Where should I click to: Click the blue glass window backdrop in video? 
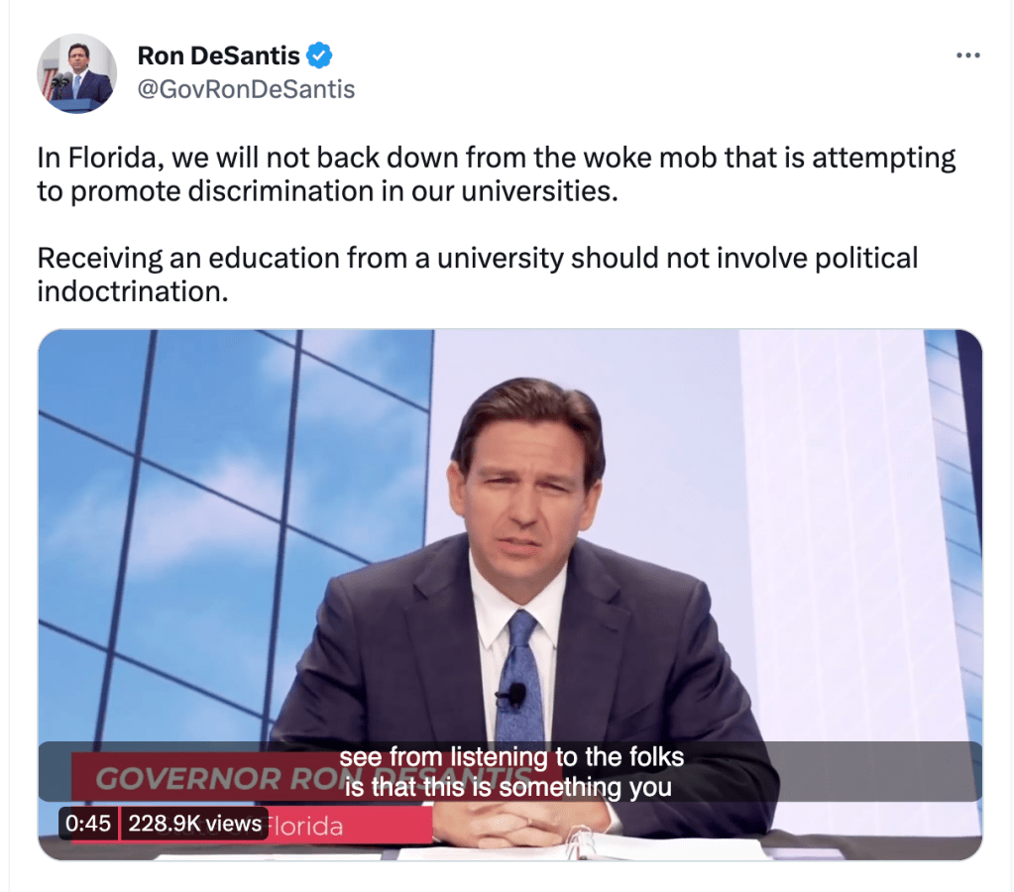coord(226,517)
